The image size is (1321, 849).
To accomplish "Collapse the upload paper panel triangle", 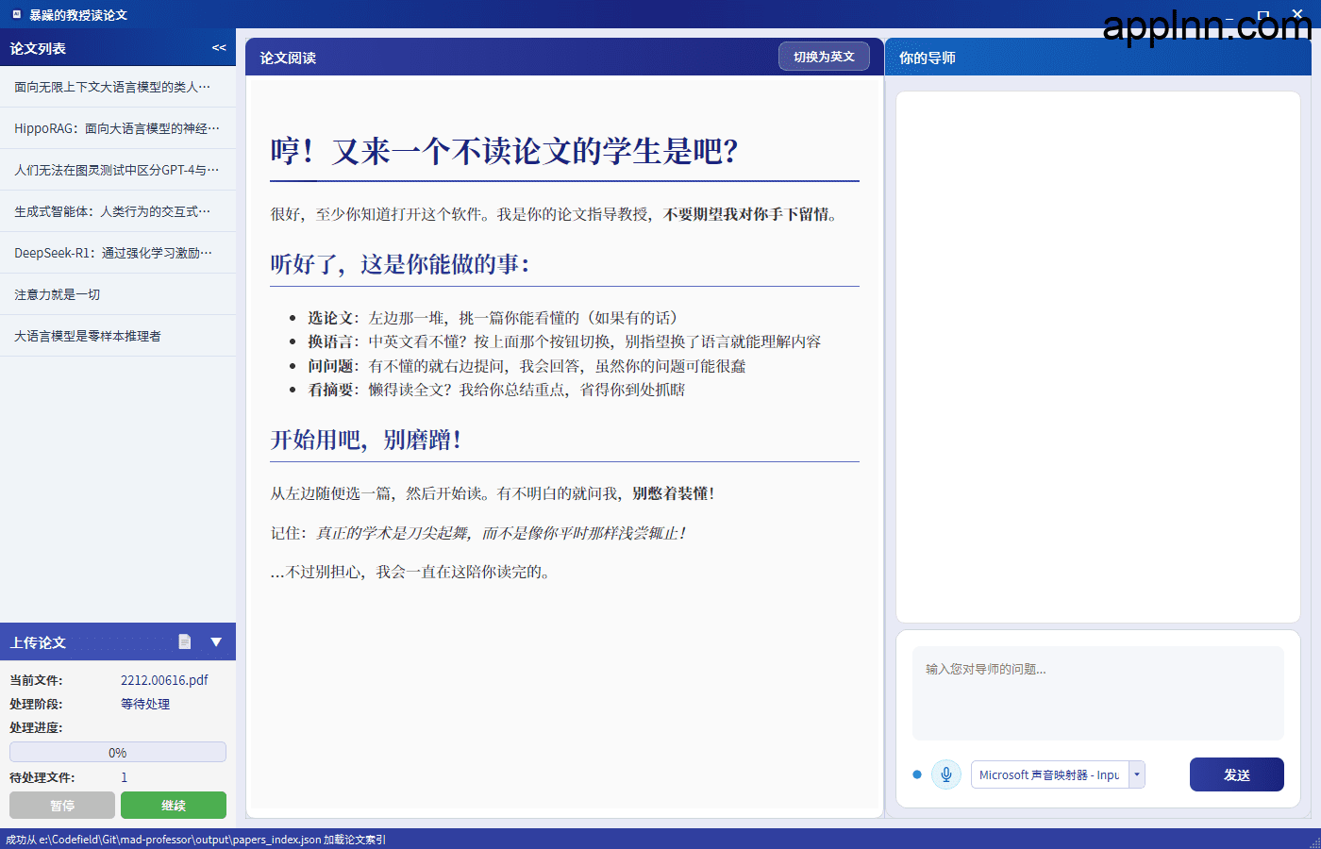I will (x=216, y=641).
